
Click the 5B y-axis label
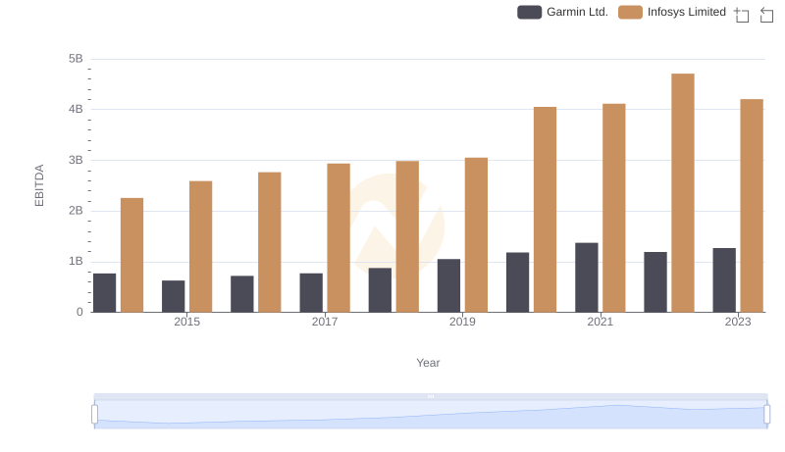76,59
